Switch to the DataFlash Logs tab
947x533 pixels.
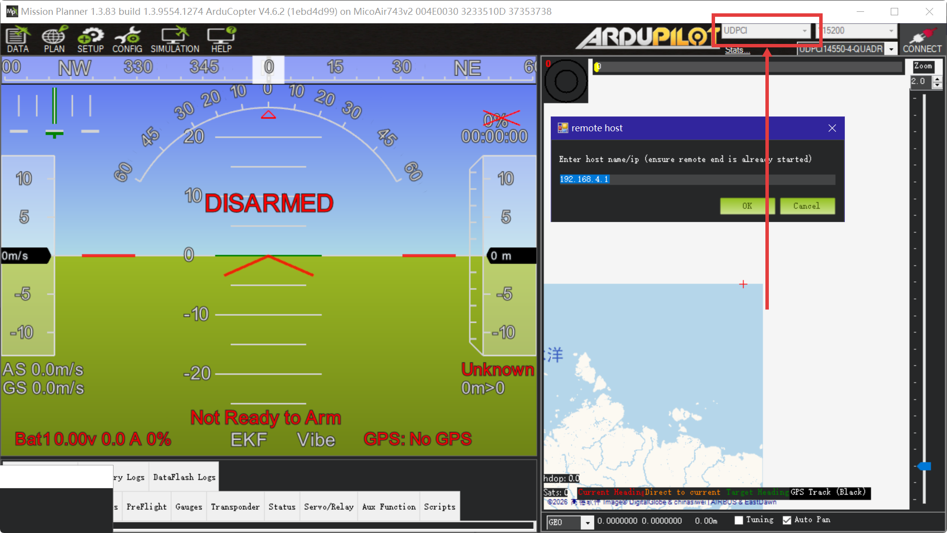click(x=184, y=477)
